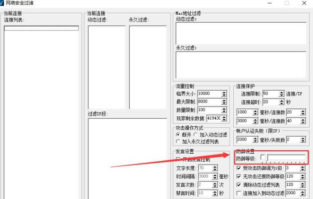Click the 临界大小 spinner arrows
313x199 pixels.
pos(224,94)
